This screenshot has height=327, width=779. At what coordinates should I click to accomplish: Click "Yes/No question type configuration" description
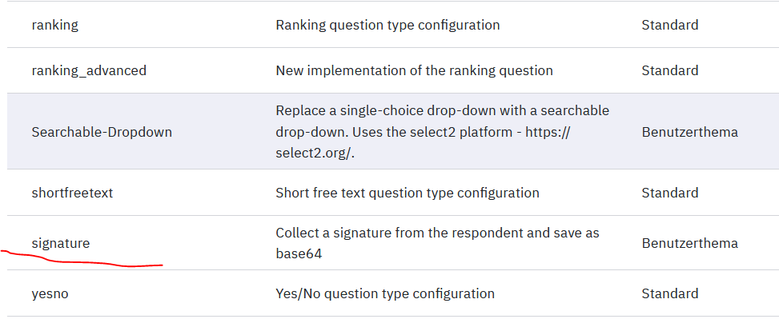click(x=384, y=293)
